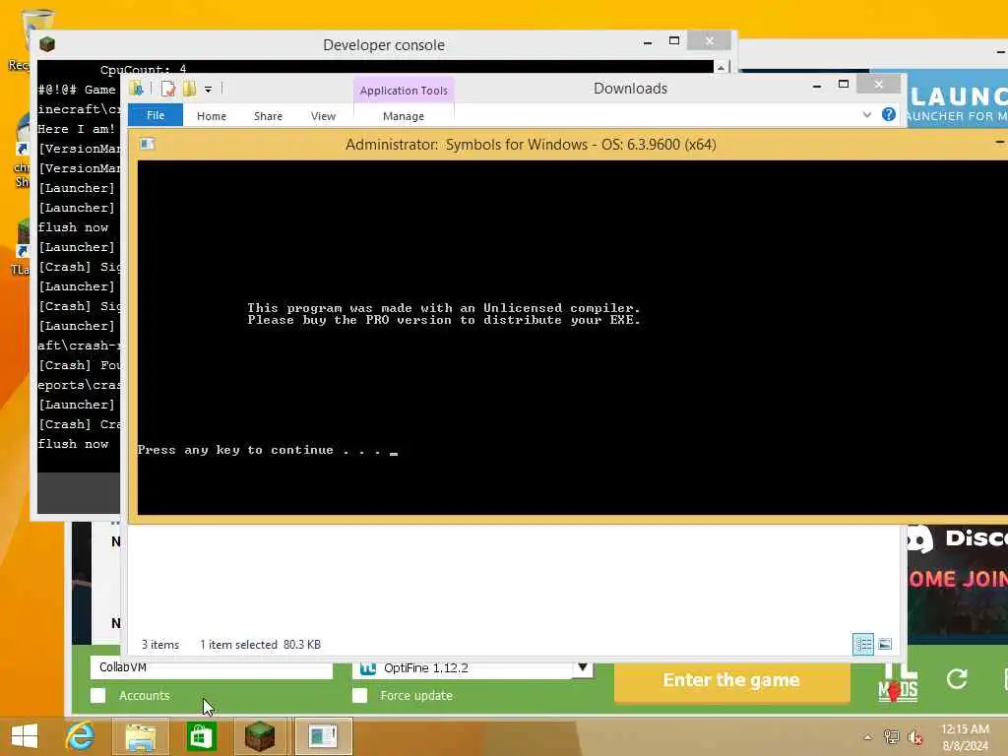The height and width of the screenshot is (756, 1008).
Task: Switch to the Home ribbon tab
Action: pos(212,116)
